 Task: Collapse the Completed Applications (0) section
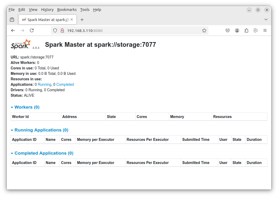tap(42, 153)
